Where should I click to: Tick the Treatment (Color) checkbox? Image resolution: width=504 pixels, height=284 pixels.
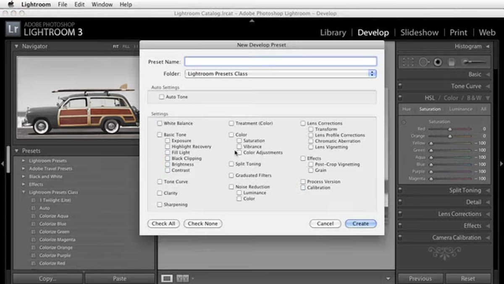click(231, 124)
